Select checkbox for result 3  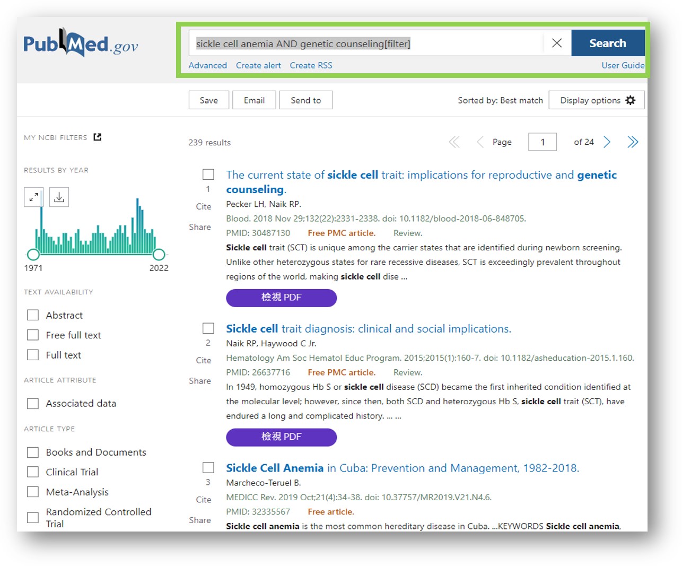[x=208, y=467]
